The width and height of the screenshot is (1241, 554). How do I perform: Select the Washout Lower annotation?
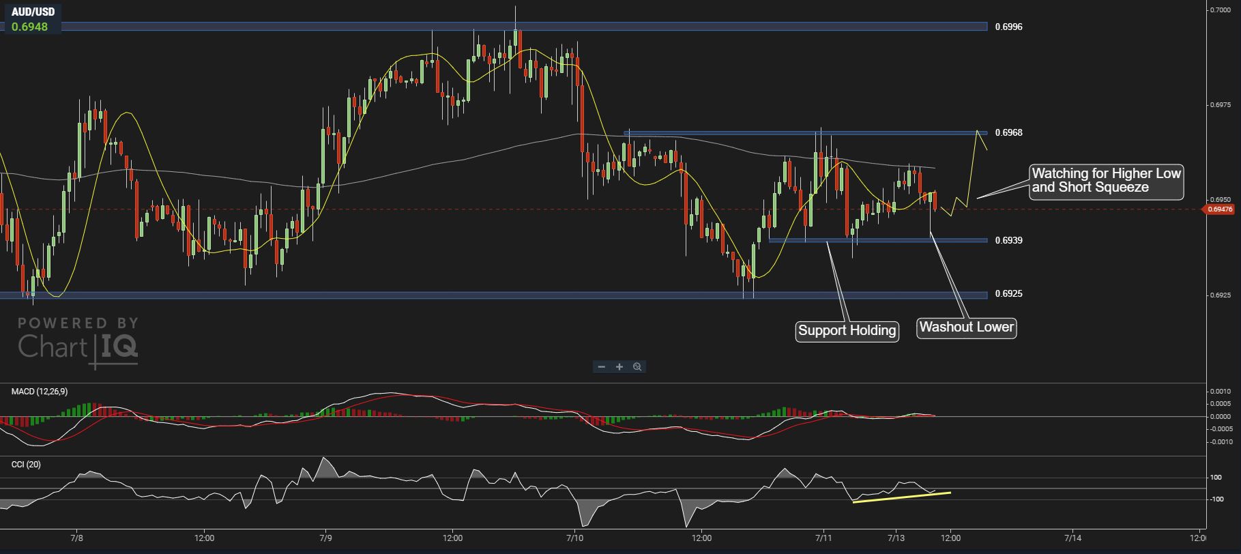click(x=966, y=327)
